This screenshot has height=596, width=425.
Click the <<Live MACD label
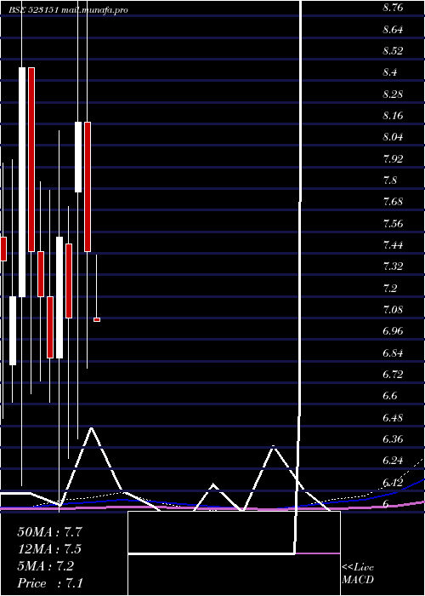coord(358,574)
